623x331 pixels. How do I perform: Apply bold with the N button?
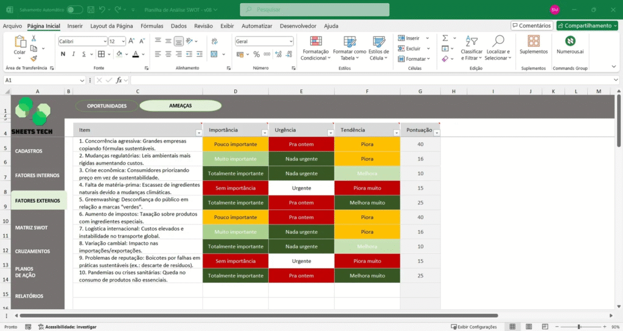pyautogui.click(x=63, y=54)
